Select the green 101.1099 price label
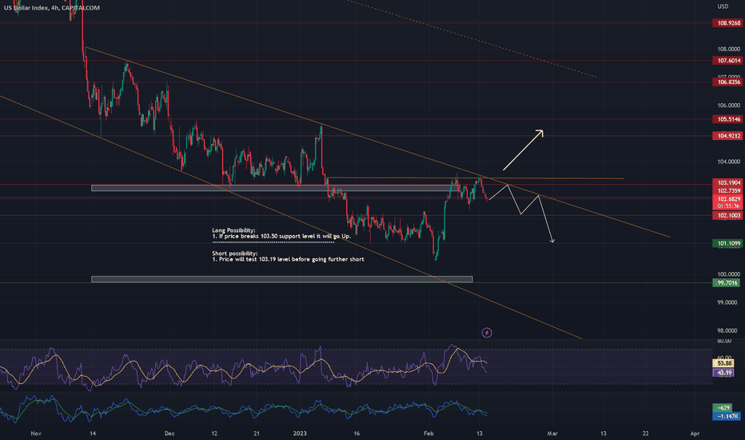The height and width of the screenshot is (440, 745). [727, 243]
